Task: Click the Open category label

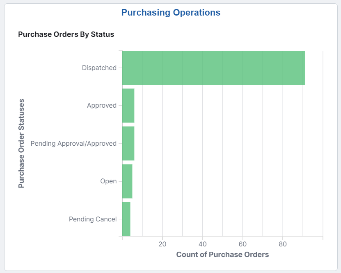Action: click(108, 181)
